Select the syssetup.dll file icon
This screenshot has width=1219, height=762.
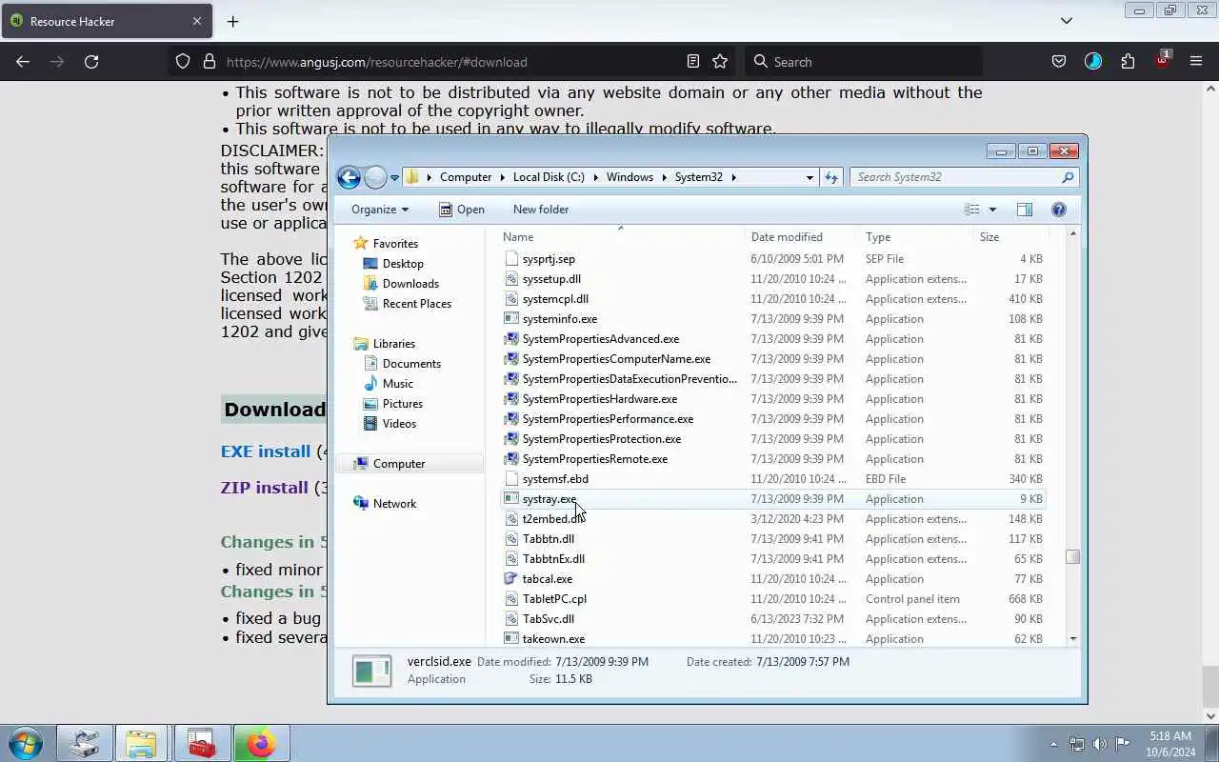[x=511, y=279]
